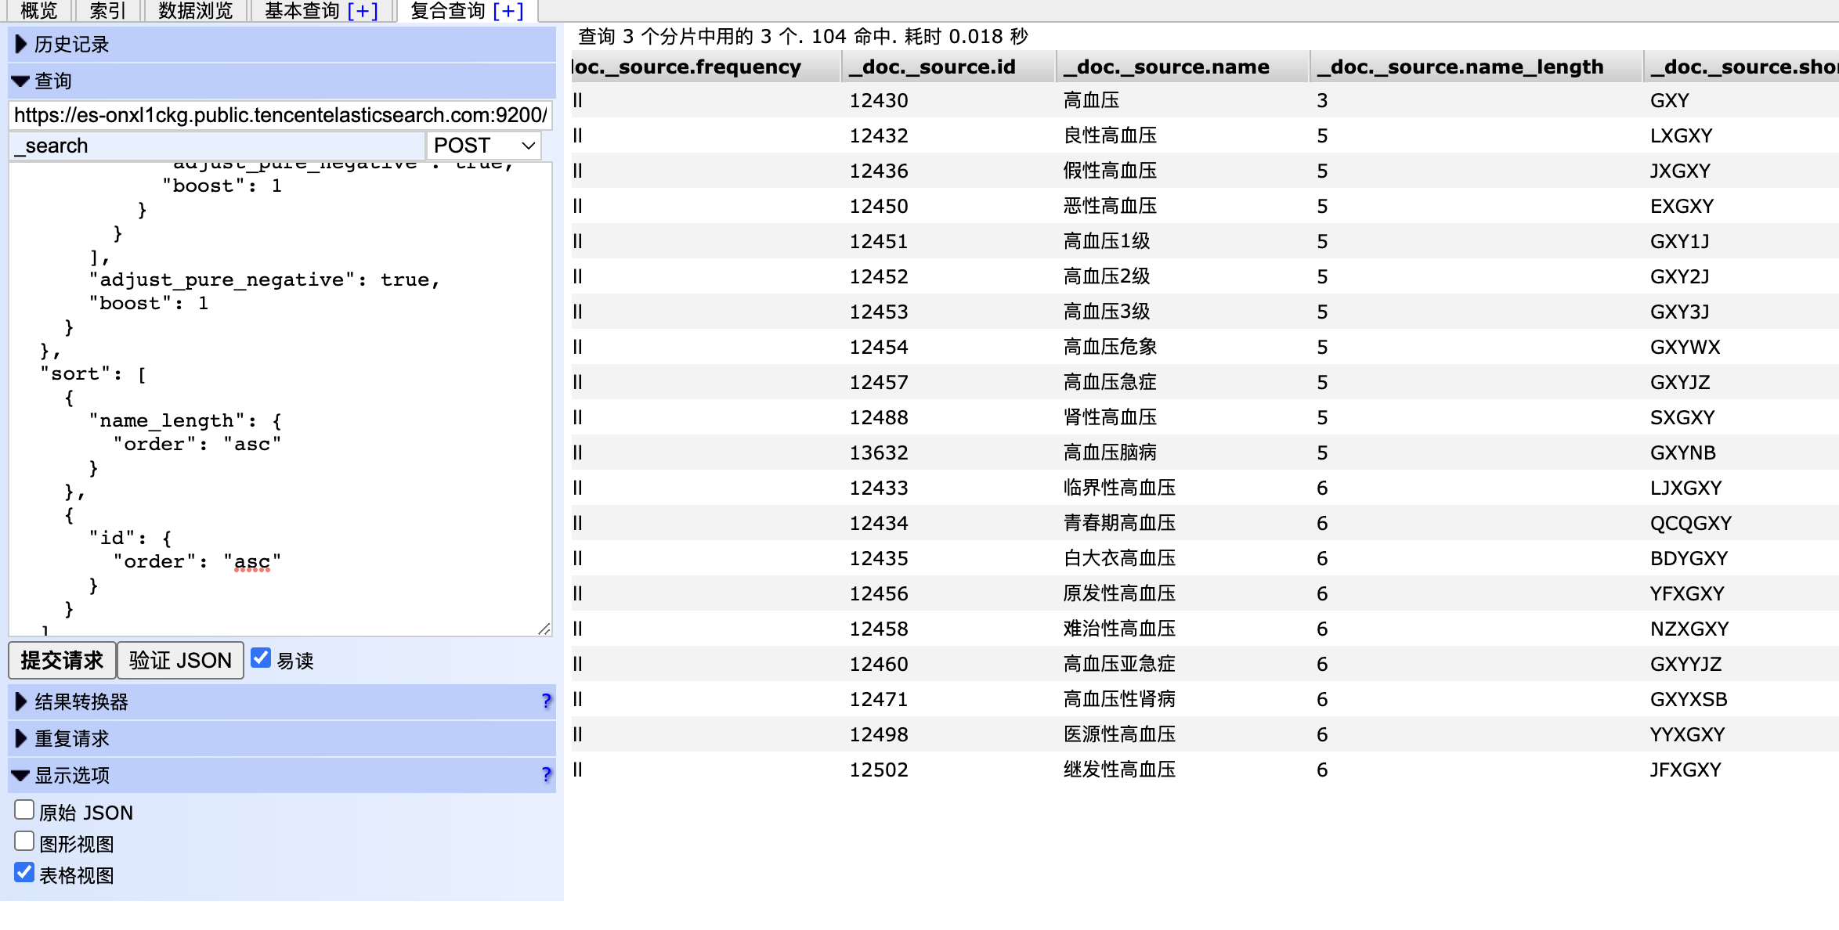Image resolution: width=1839 pixels, height=930 pixels.
Task: Enable the 图形视图 checkbox
Action: pyautogui.click(x=24, y=841)
